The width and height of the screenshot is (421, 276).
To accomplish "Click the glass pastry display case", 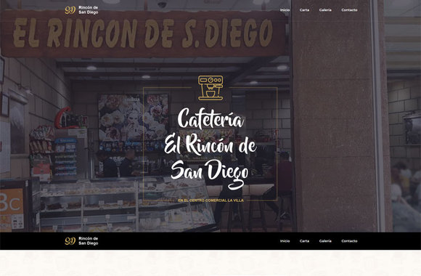I will 126,206.
